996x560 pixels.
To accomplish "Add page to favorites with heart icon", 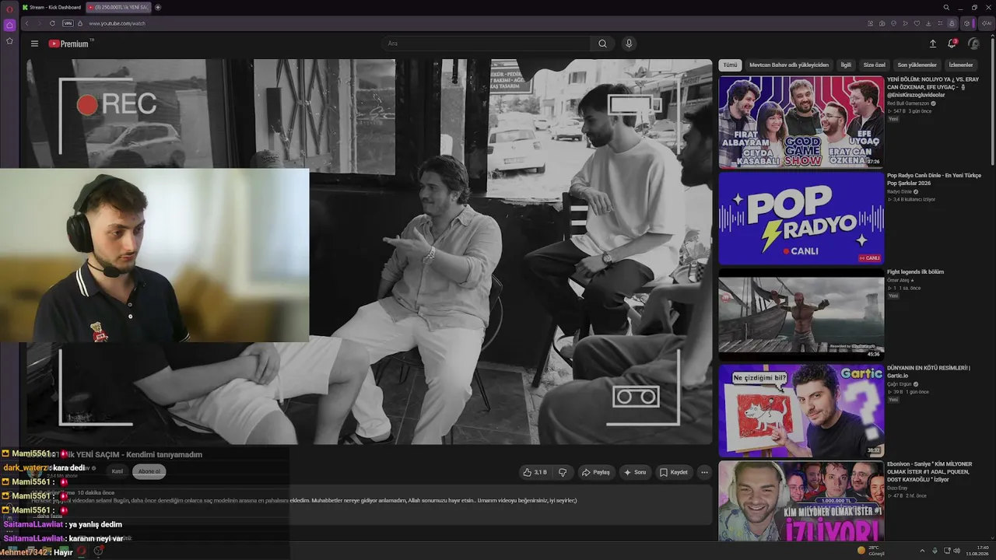I will (917, 23).
